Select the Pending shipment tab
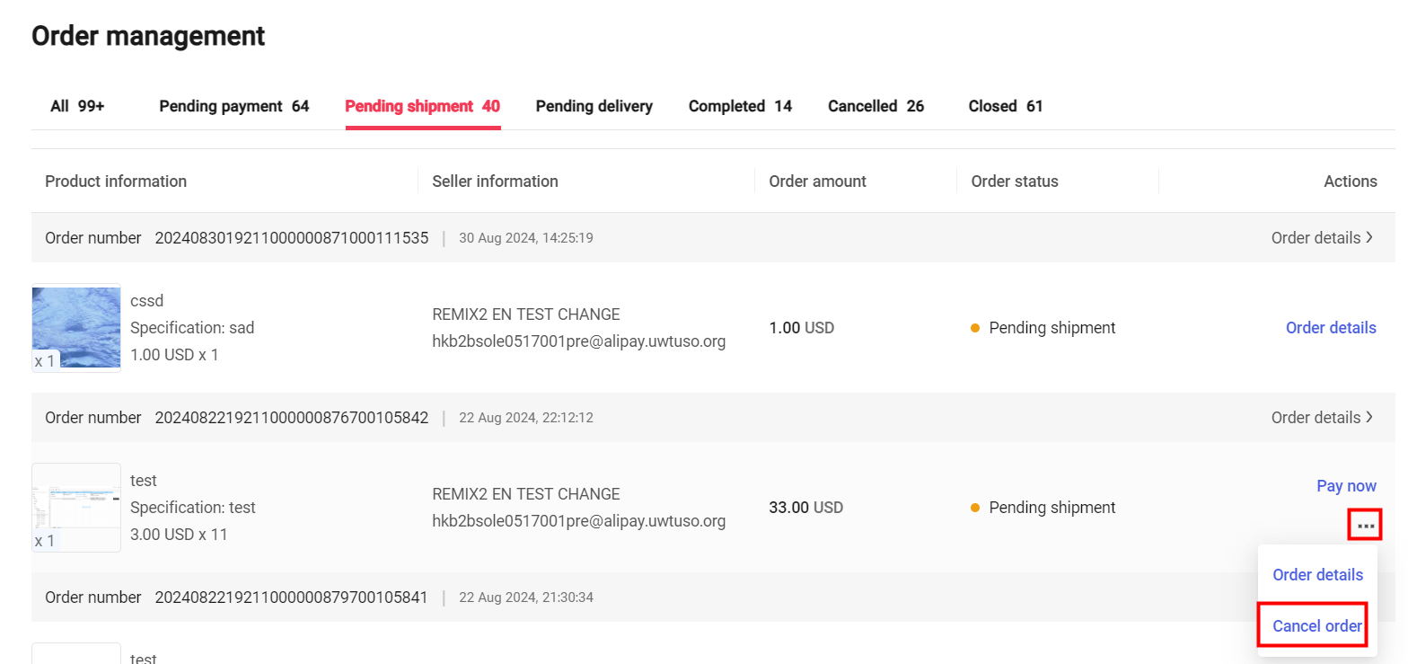 [x=422, y=106]
